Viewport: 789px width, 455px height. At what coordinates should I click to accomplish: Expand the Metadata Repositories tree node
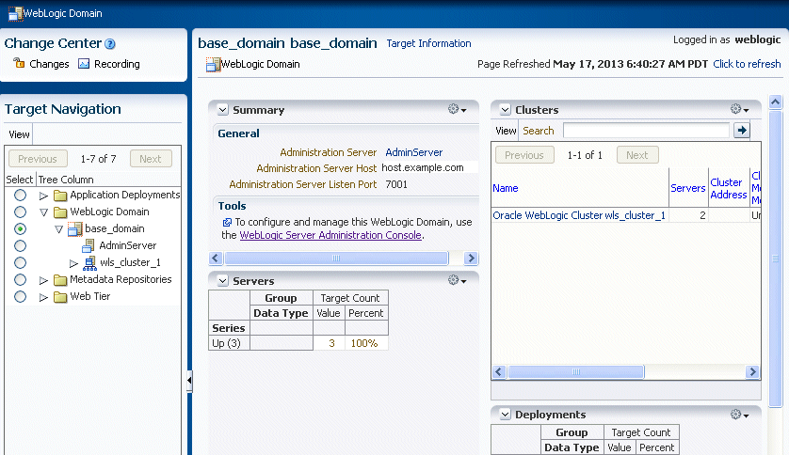pos(43,280)
